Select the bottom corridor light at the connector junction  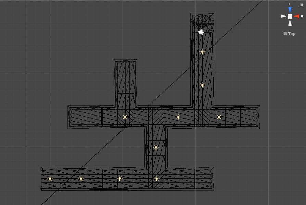(x=156, y=178)
